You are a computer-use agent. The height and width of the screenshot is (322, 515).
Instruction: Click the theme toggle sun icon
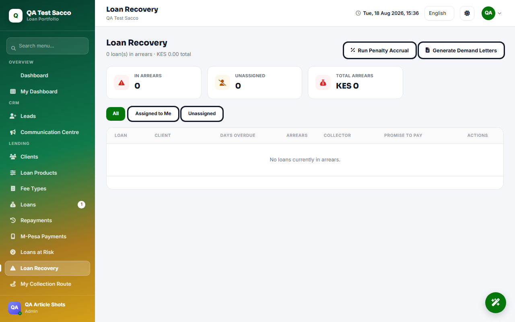pos(467,13)
